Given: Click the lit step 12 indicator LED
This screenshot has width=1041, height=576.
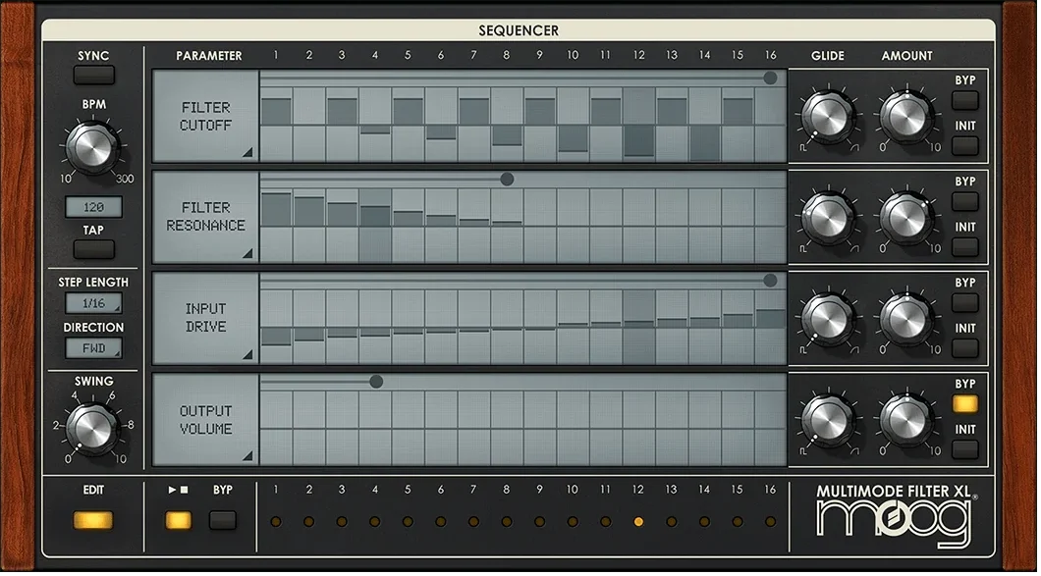Looking at the screenshot, I should 638,522.
